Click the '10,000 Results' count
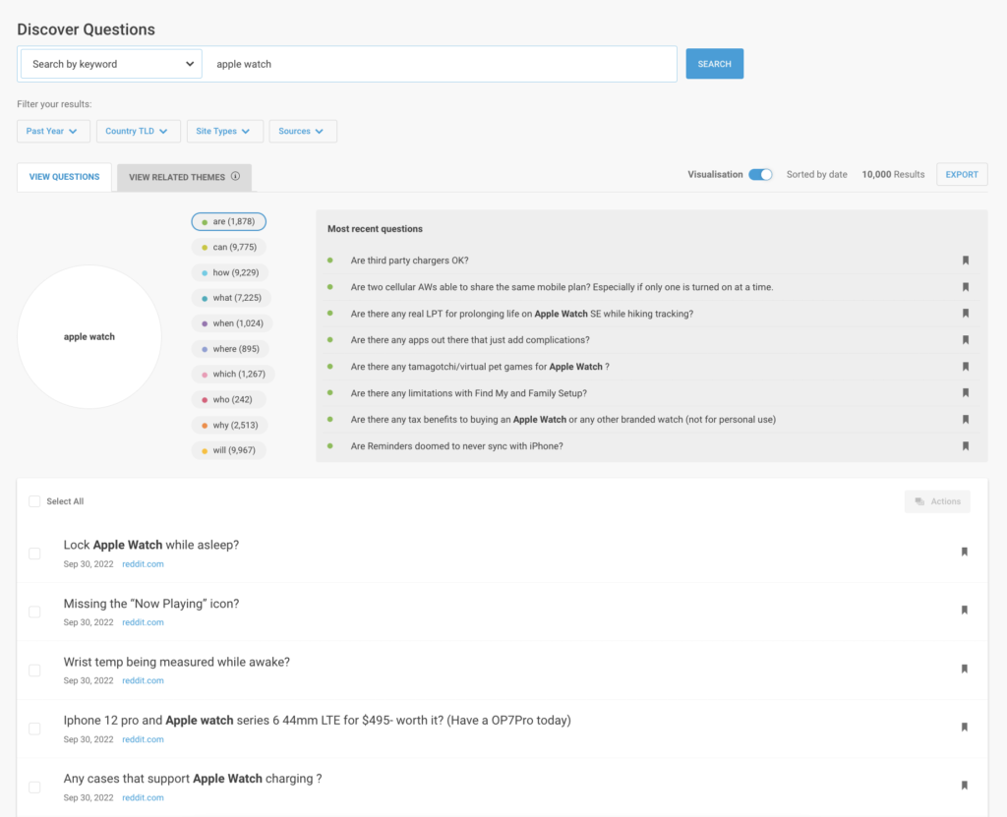This screenshot has height=817, width=1007. click(893, 175)
